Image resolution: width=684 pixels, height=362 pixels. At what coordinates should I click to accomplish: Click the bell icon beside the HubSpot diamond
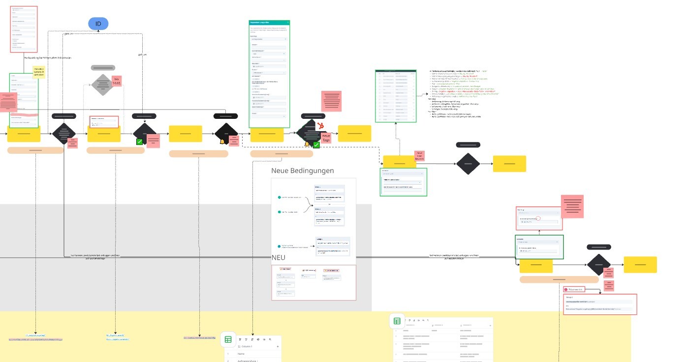click(x=307, y=144)
